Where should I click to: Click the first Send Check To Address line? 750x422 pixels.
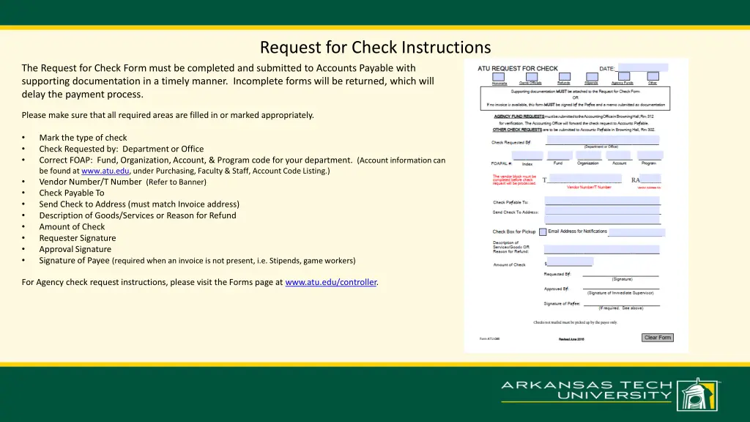602,210
